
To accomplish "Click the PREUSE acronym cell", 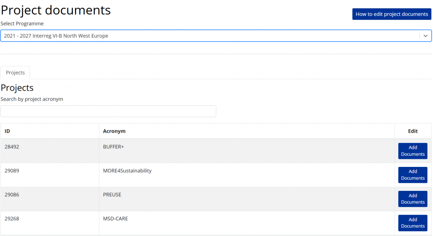I will (112, 195).
